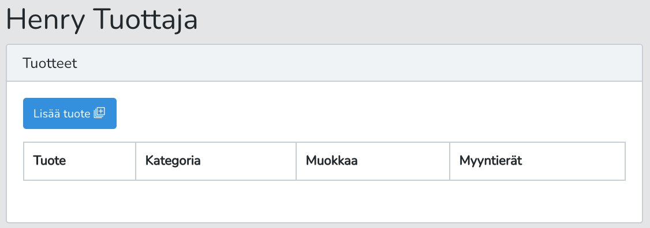The width and height of the screenshot is (650, 228).
Task: Click the empty area below the products table
Action: pyautogui.click(x=324, y=201)
